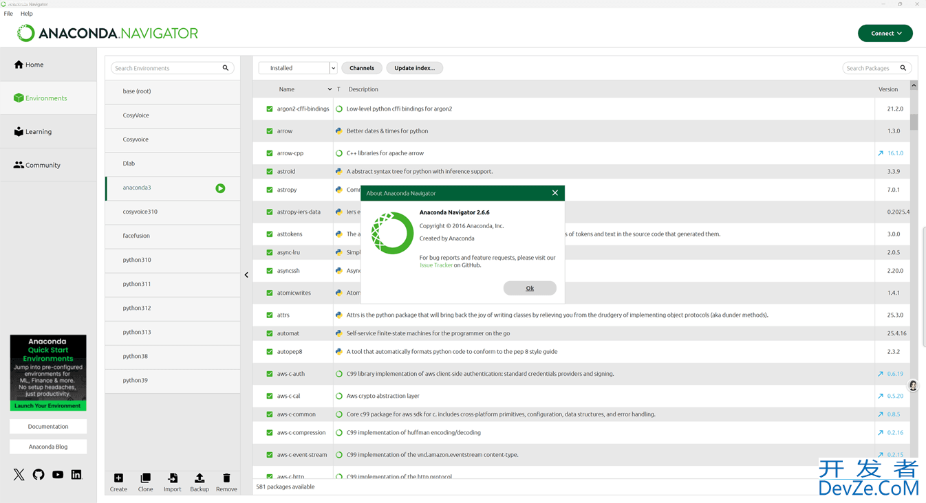Select the facefusion environment
The height and width of the screenshot is (503, 926).
click(173, 236)
